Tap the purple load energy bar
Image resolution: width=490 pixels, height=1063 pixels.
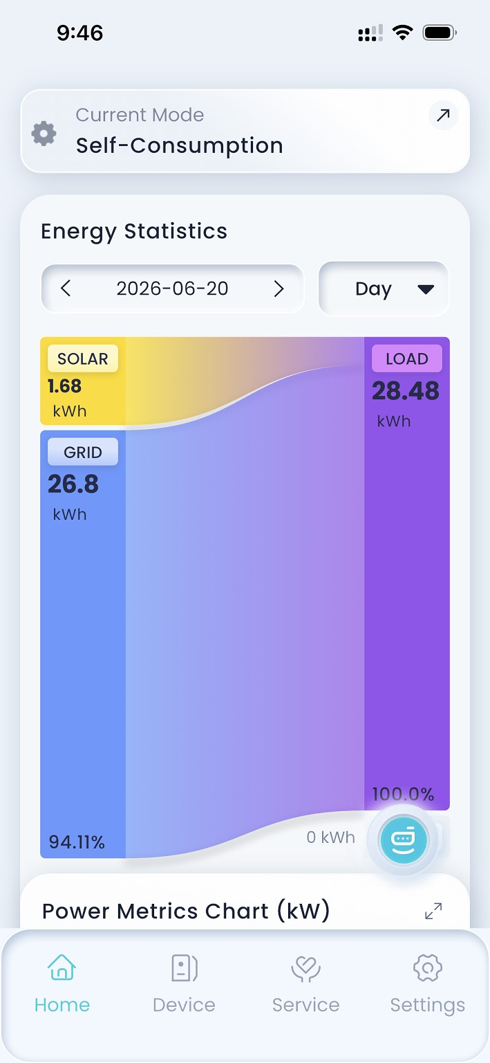tap(407, 574)
